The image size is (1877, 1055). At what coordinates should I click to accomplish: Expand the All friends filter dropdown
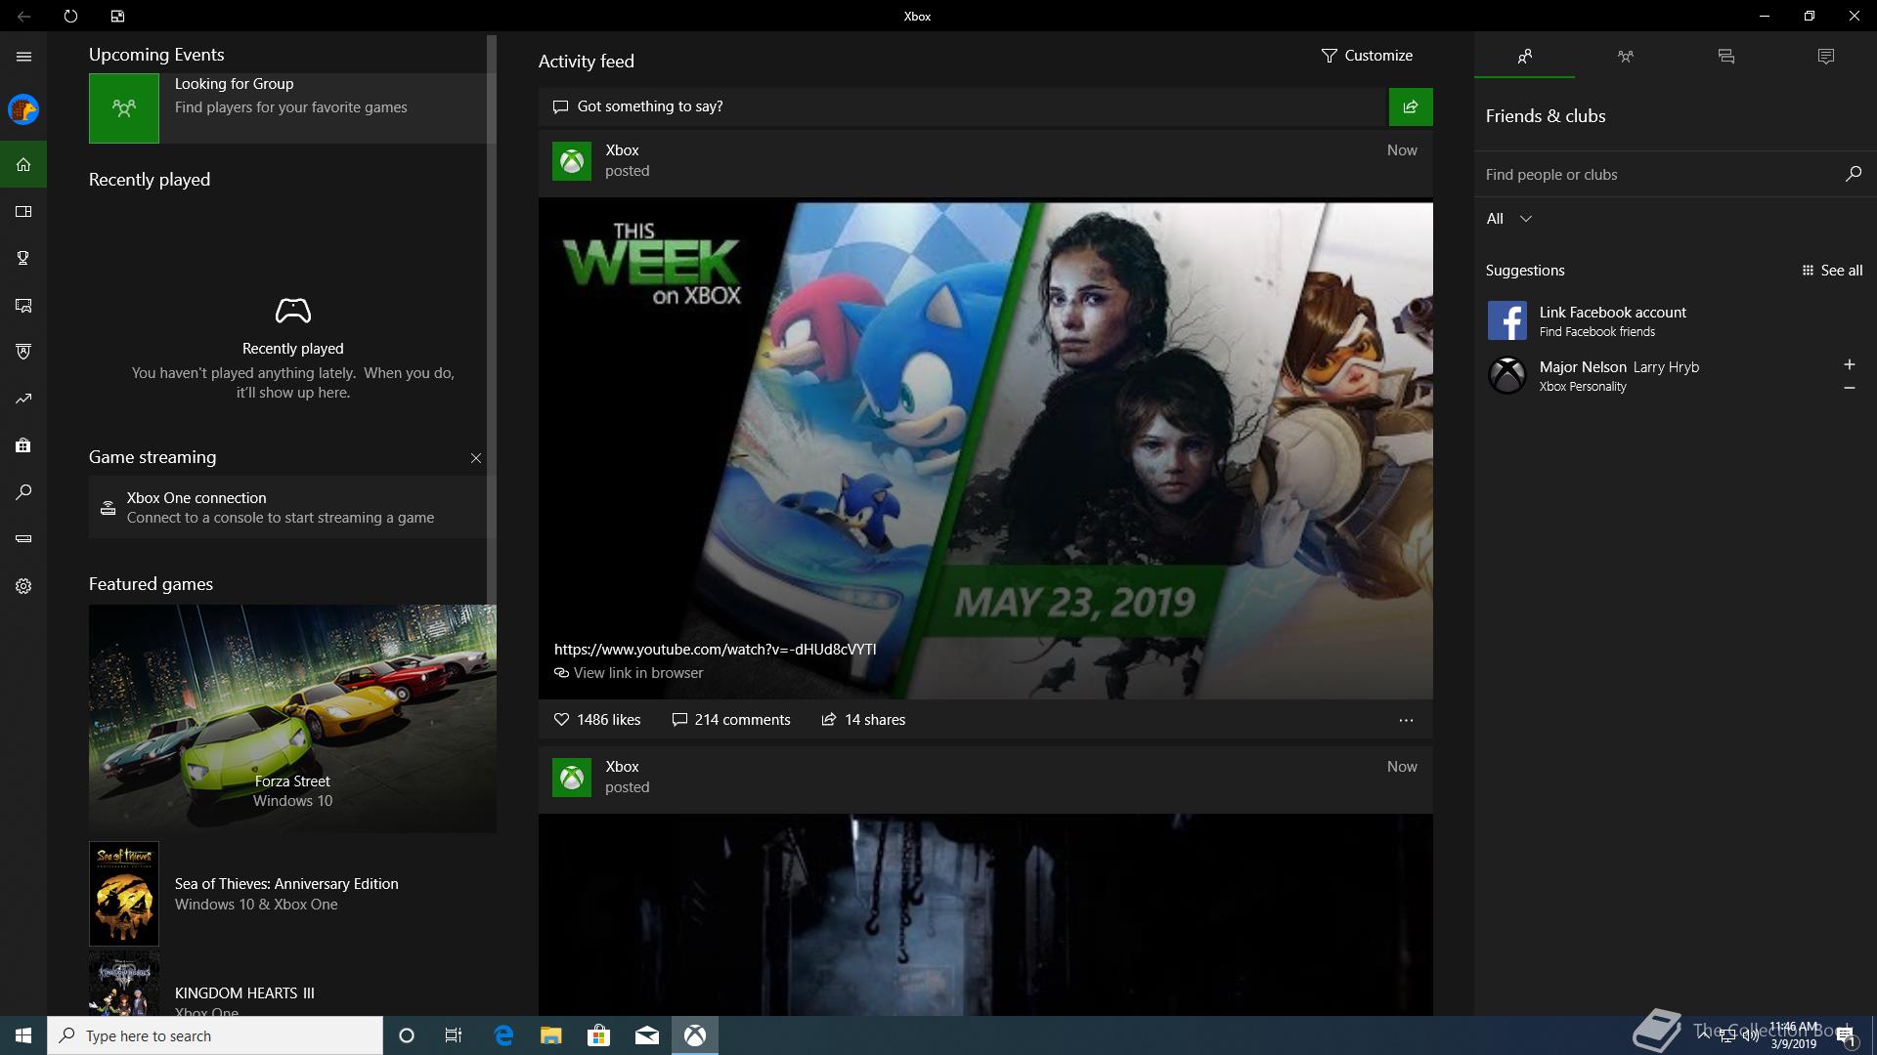(1508, 219)
